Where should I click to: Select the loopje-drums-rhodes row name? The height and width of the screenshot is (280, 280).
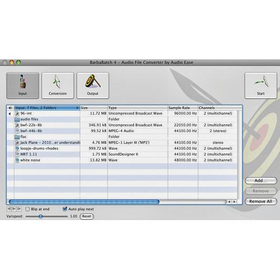pyautogui.click(x=39, y=148)
